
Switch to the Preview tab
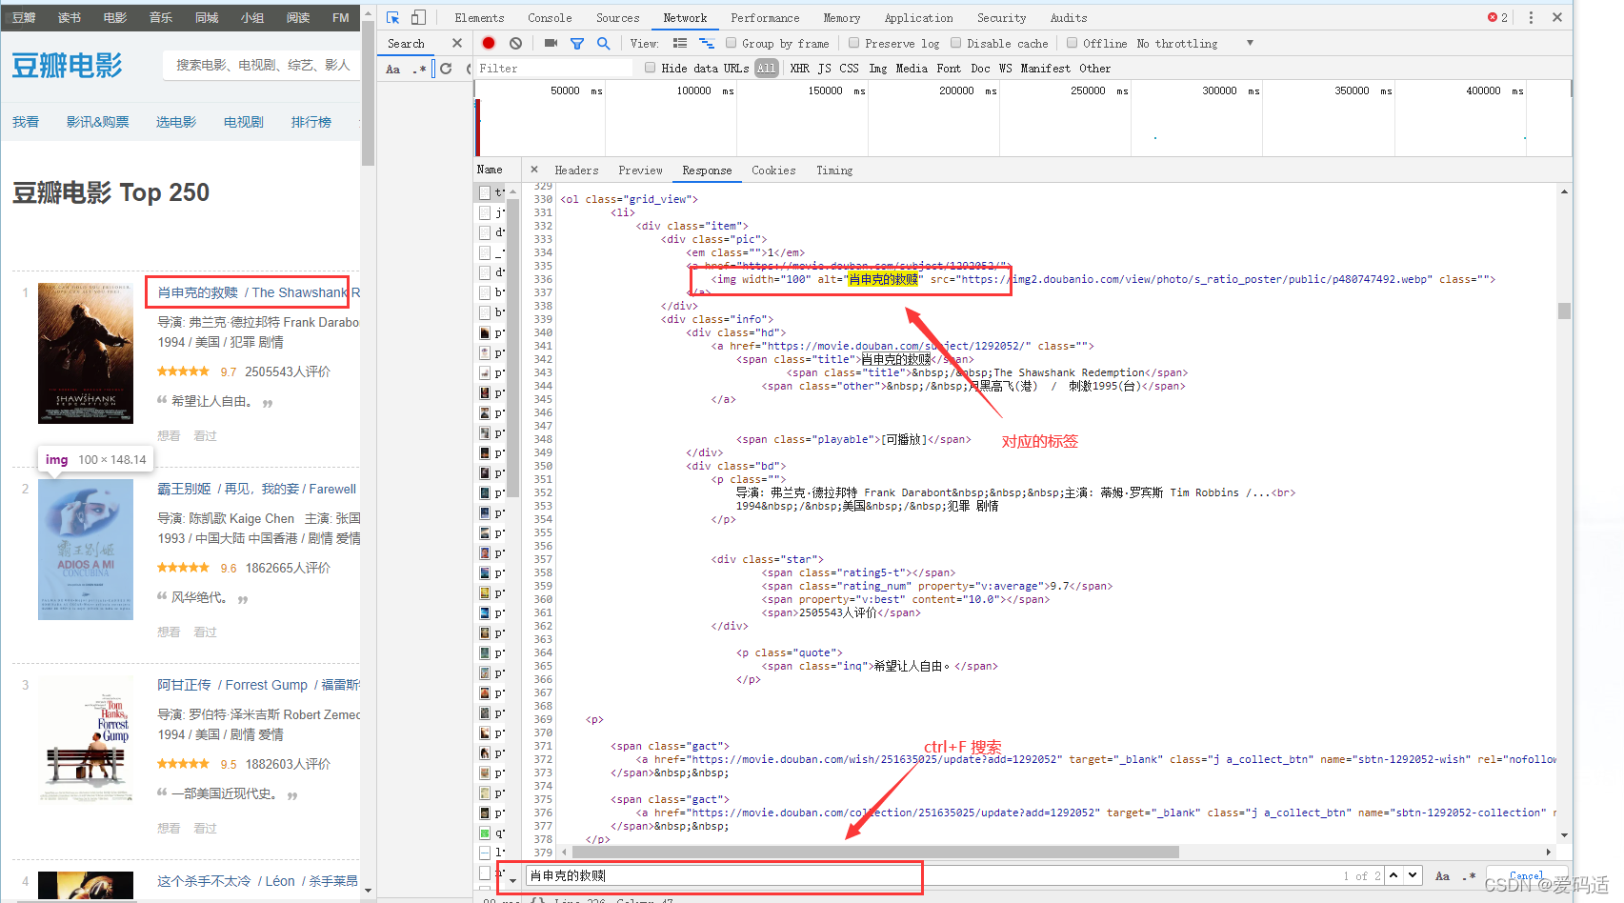pyautogui.click(x=640, y=171)
